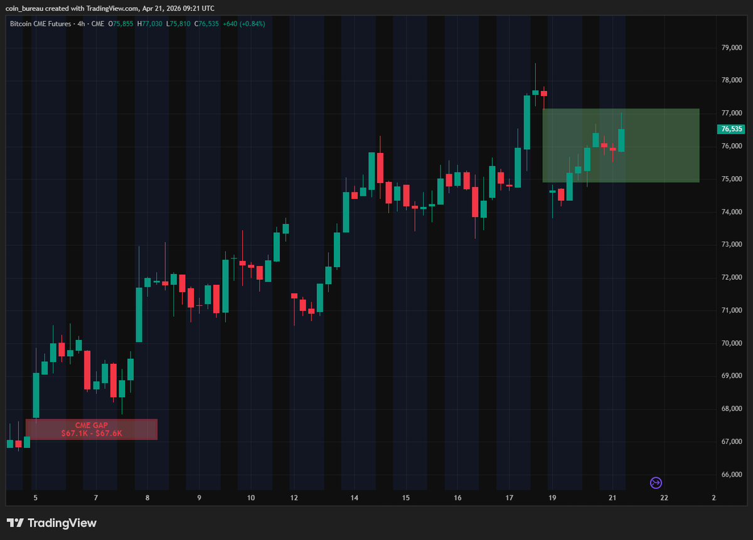Click the 73,000 price axis label
The height and width of the screenshot is (540, 753).
pos(732,245)
